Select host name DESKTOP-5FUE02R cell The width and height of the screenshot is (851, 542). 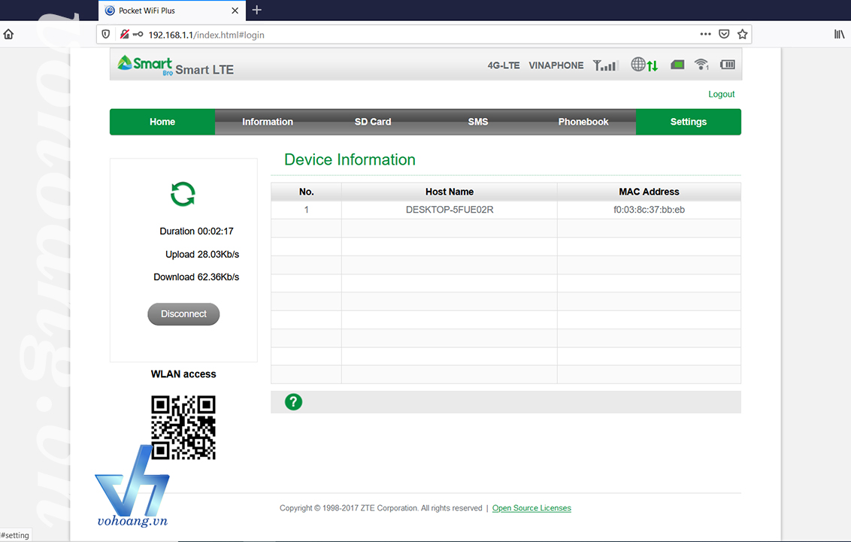coord(450,210)
